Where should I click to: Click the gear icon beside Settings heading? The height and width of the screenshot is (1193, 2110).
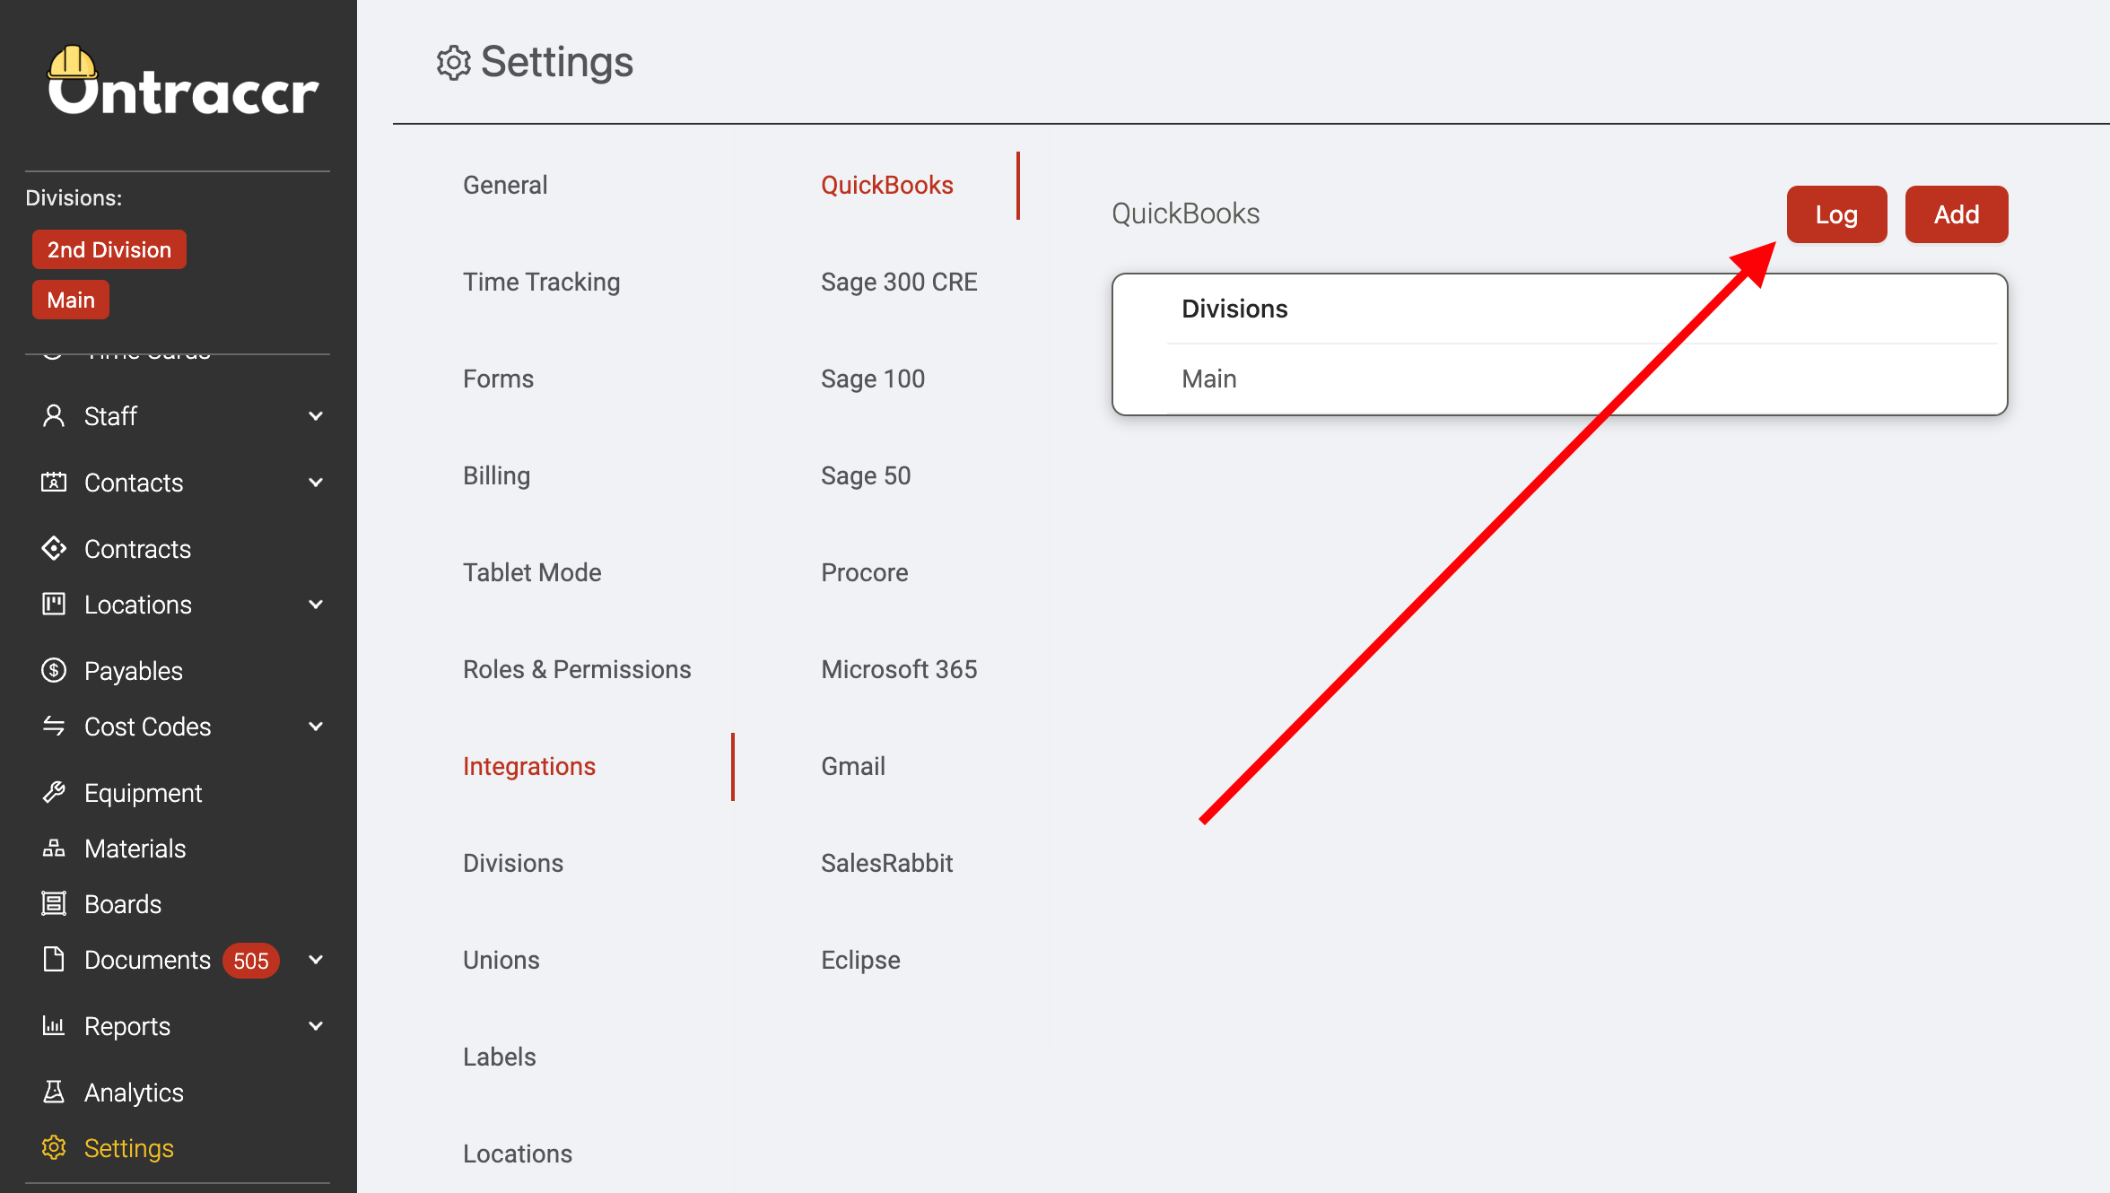point(454,63)
